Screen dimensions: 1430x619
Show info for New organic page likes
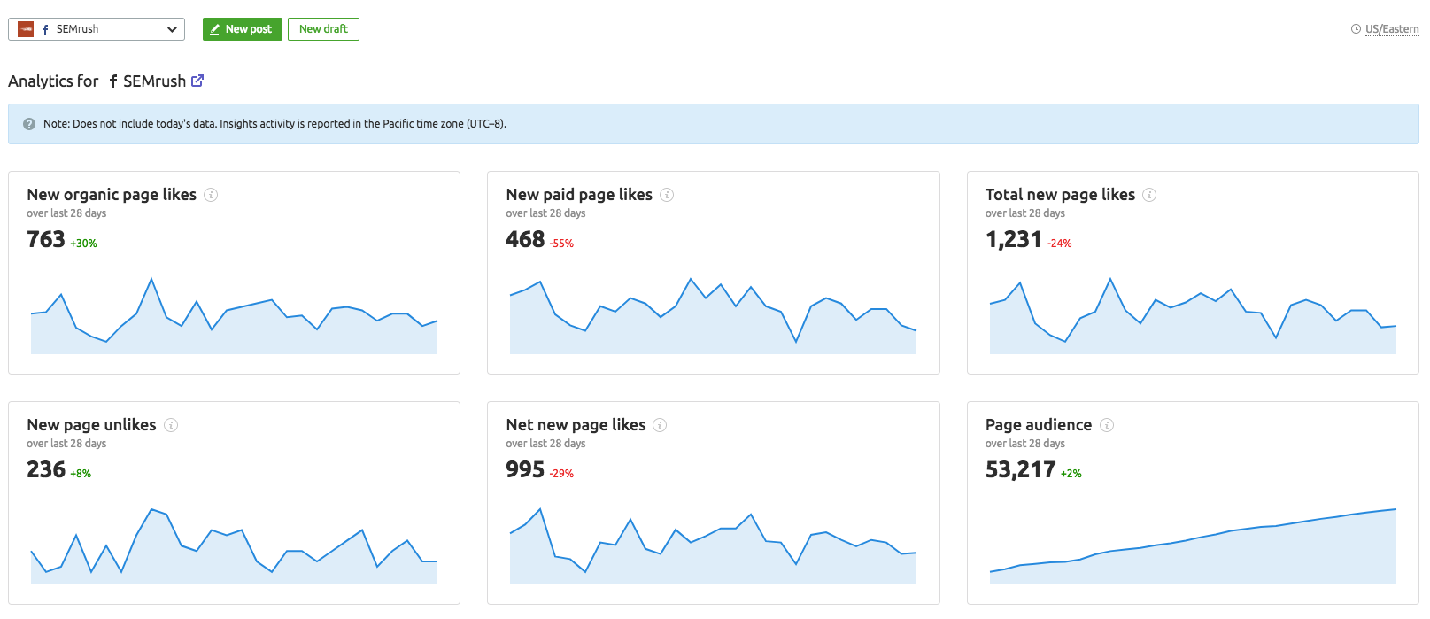click(211, 195)
